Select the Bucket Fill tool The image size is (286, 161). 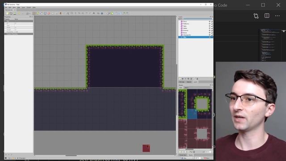[x=42, y=13]
